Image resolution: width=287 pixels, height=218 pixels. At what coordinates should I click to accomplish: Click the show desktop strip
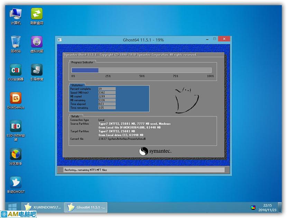tap(280, 207)
